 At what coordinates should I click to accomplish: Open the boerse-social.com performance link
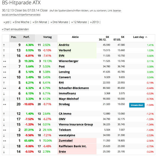(117, 11)
